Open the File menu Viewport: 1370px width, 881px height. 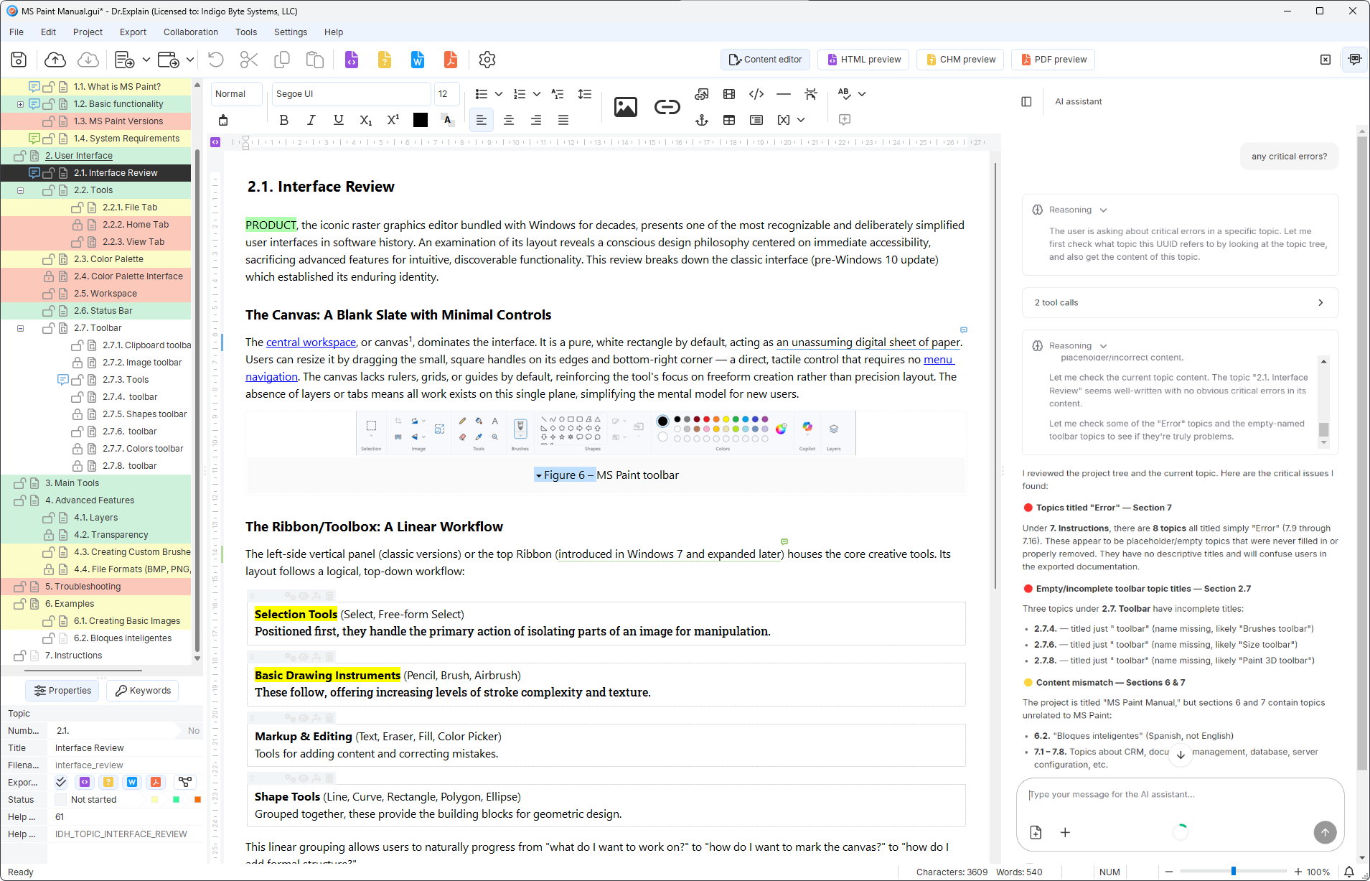pos(17,32)
